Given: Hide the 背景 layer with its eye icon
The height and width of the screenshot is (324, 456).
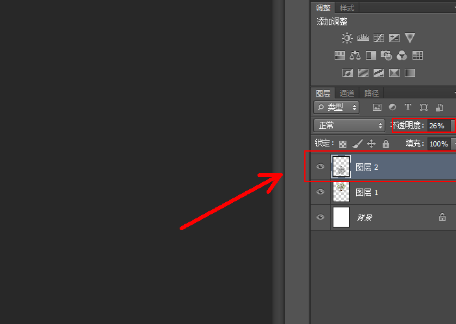Looking at the screenshot, I should pos(320,217).
